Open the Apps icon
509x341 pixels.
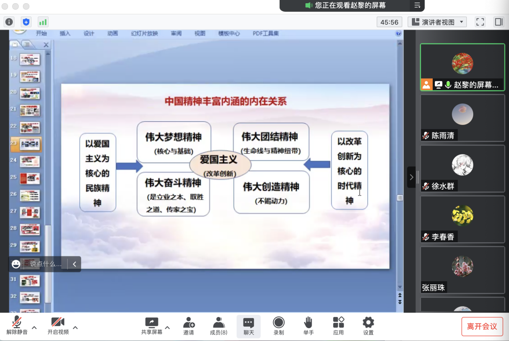[x=338, y=326]
